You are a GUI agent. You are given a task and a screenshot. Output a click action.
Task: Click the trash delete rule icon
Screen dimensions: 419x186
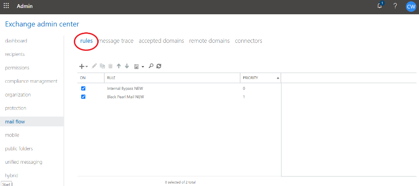tap(111, 66)
